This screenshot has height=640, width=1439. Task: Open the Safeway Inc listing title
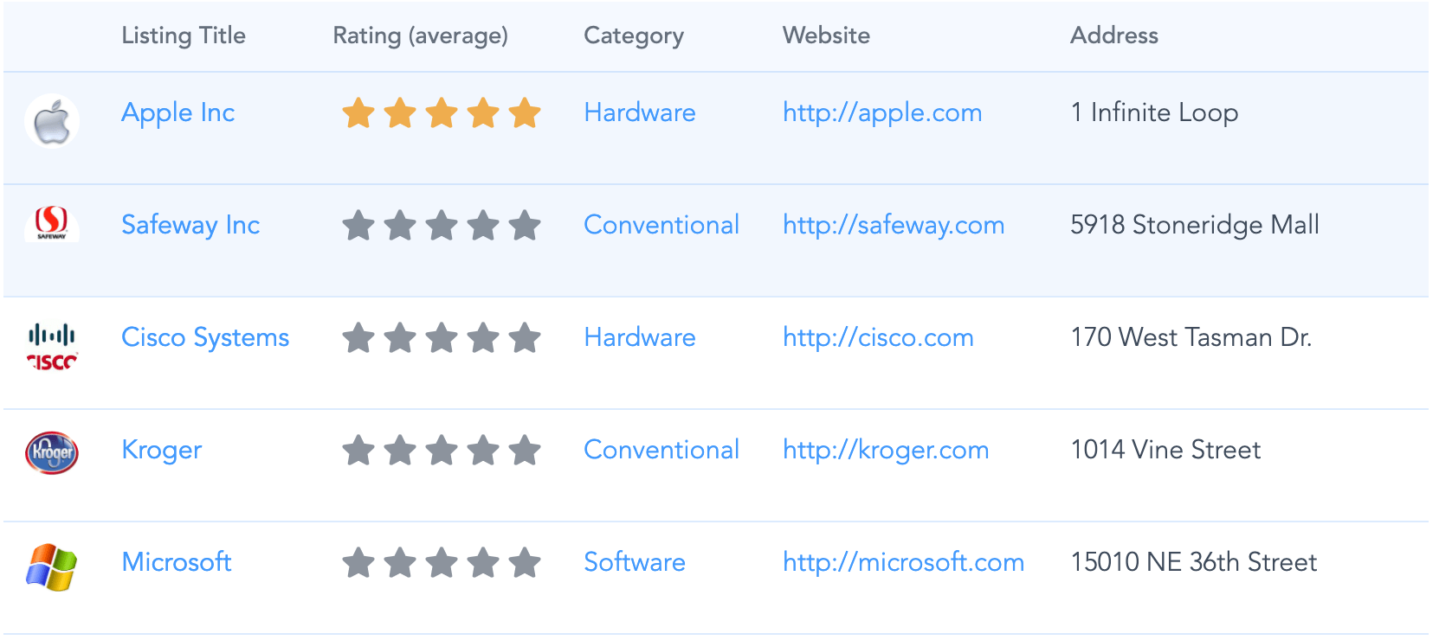coord(190,225)
